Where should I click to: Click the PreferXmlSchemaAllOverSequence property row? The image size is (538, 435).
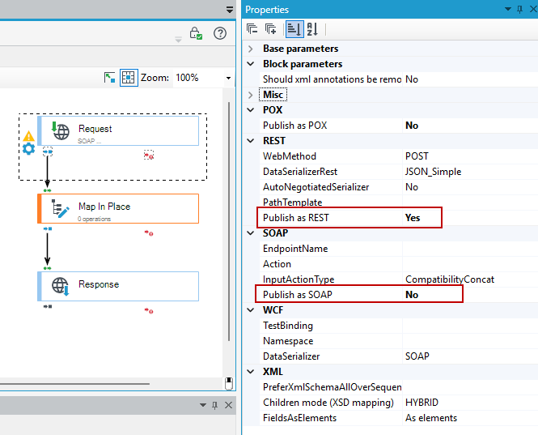coord(399,387)
